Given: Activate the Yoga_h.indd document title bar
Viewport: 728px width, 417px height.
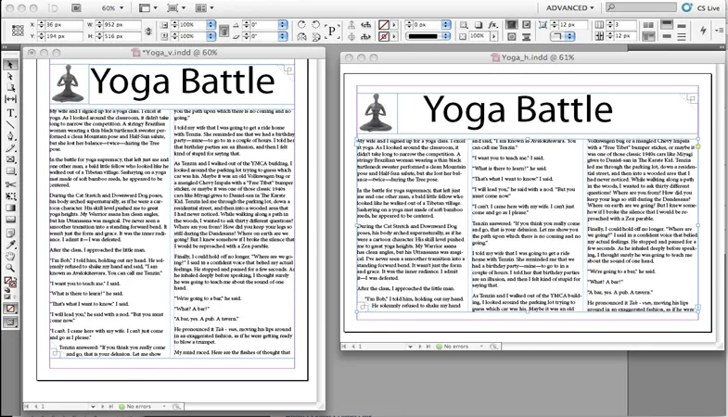Looking at the screenshot, I should tap(535, 57).
